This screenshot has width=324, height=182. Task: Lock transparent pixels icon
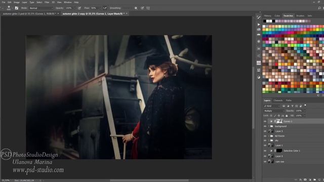tap(271, 116)
